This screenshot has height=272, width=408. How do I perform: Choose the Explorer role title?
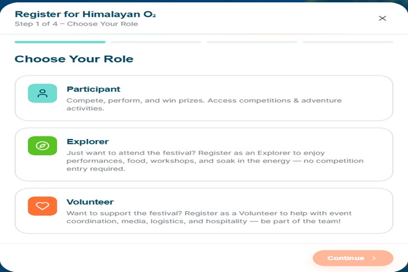pos(87,141)
